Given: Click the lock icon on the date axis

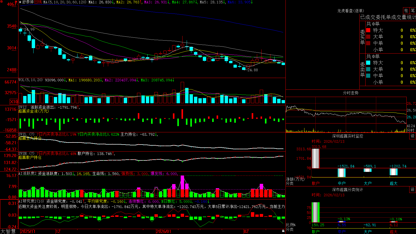Looking at the screenshot, I should (283, 231).
